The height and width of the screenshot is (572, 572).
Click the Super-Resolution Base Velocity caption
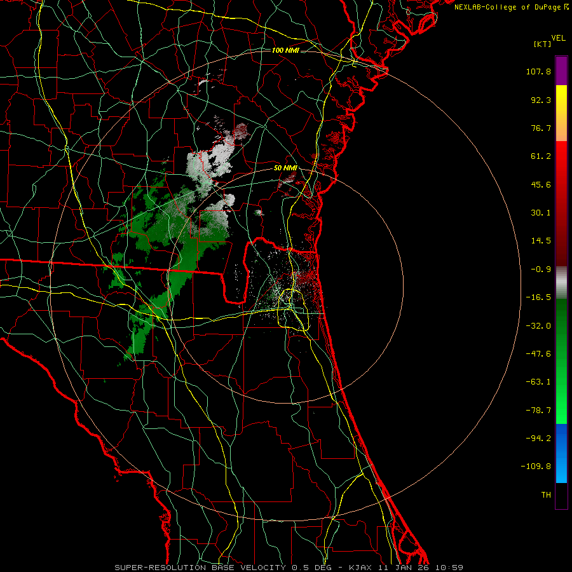(x=289, y=568)
